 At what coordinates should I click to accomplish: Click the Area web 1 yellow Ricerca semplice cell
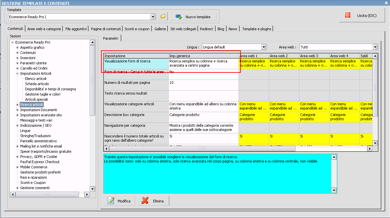pyautogui.click(x=253, y=63)
